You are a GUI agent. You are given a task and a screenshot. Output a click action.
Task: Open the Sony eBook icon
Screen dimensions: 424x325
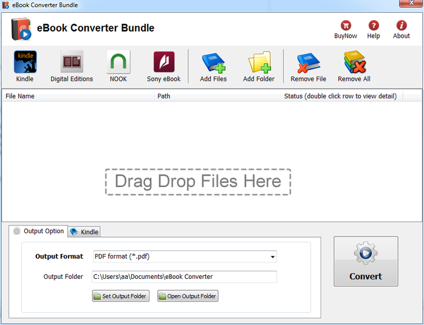click(x=164, y=62)
